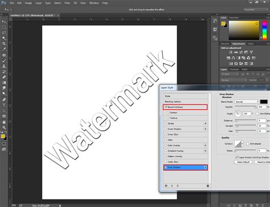Select the Gradient tool
Image resolution: width=270 pixels, height=207 pixels.
pos(4,82)
